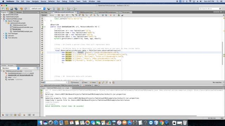Click the Save All toolbar icon

click(x=16, y=9)
